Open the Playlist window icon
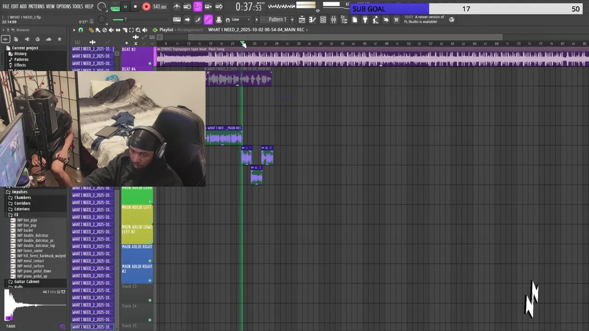The width and height of the screenshot is (589, 331). click(x=302, y=20)
